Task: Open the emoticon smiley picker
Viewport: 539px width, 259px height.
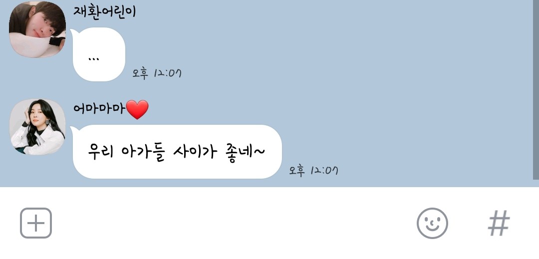Action: [432, 223]
